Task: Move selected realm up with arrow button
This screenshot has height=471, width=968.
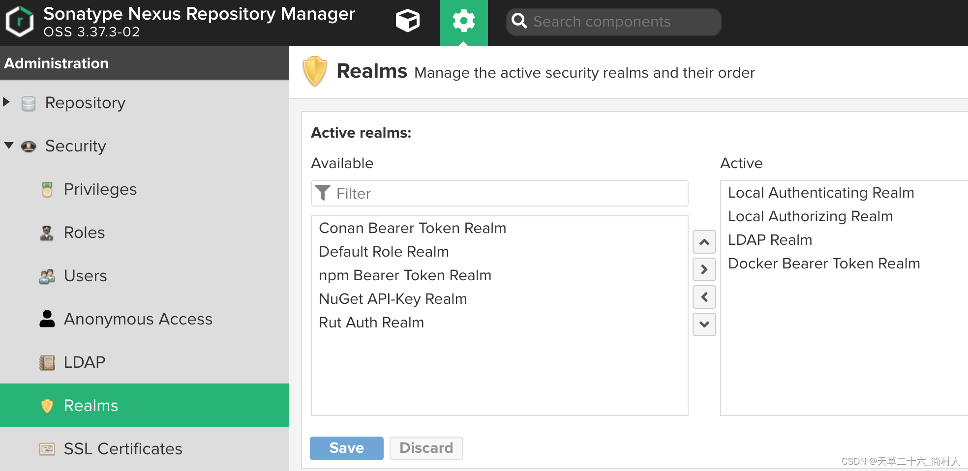Action: (x=704, y=242)
